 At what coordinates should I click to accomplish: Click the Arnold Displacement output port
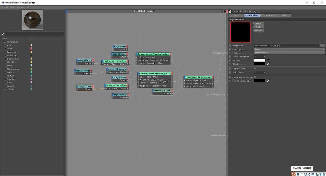tap(227, 94)
